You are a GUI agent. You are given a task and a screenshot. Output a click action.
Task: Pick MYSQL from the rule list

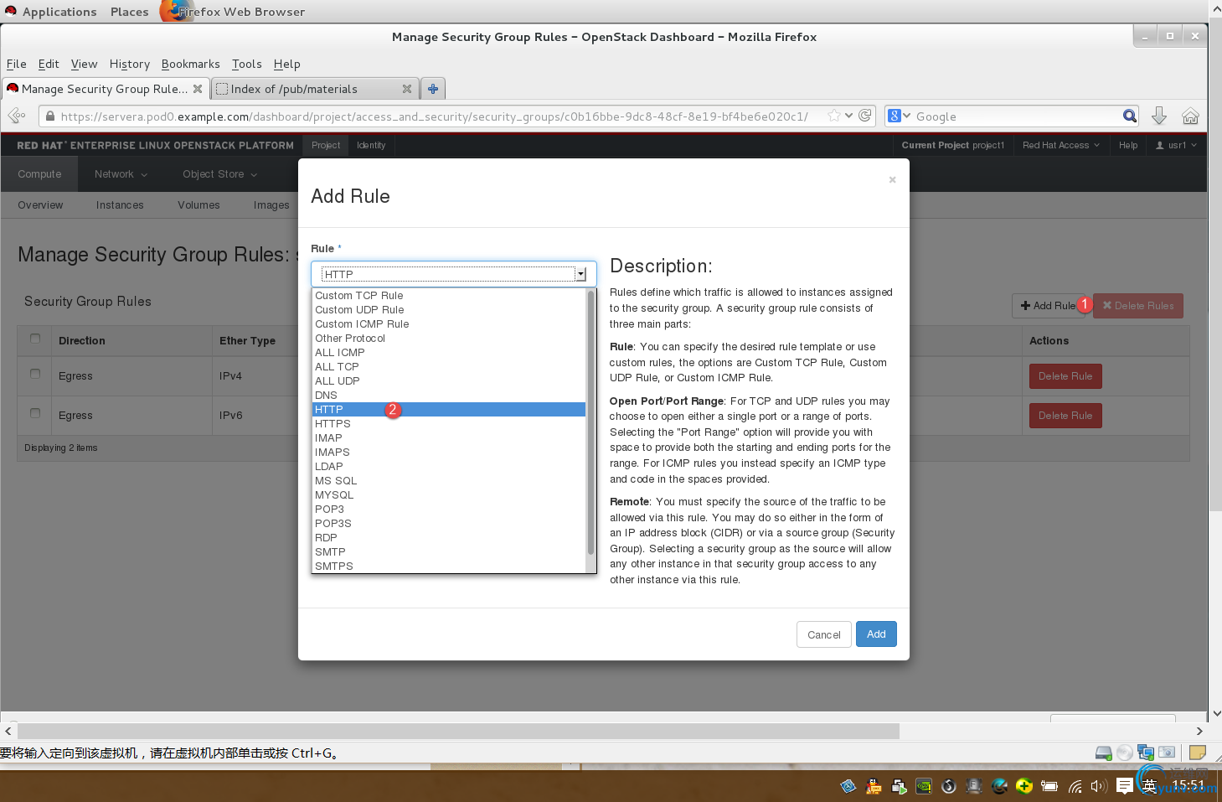(x=449, y=494)
